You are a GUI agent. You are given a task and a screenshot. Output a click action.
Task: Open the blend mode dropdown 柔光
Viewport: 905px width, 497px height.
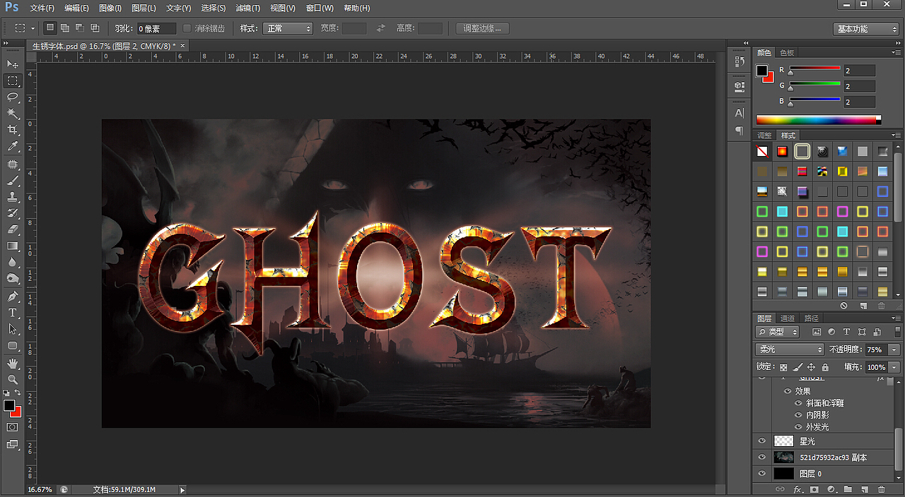point(790,349)
